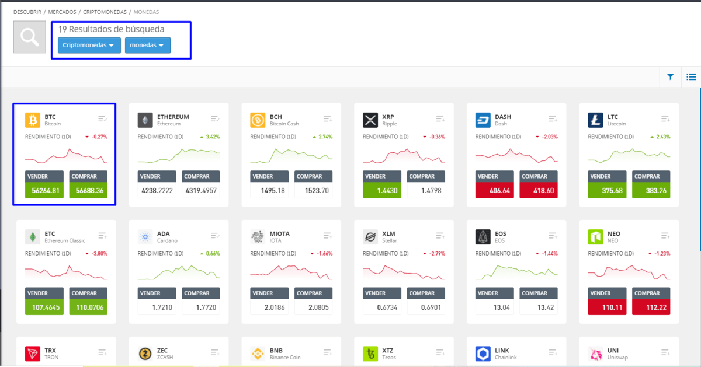The height and width of the screenshot is (367, 701).
Task: Click COMPRAR 4319.4957 on Ethereum
Action: pos(202,184)
